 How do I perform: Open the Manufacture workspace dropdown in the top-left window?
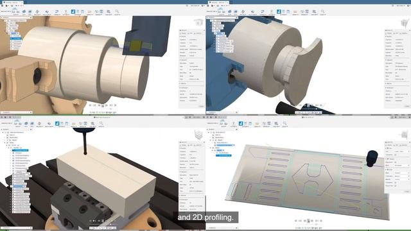(6, 12)
